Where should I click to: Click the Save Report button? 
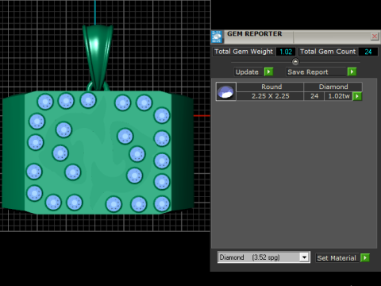click(317, 72)
